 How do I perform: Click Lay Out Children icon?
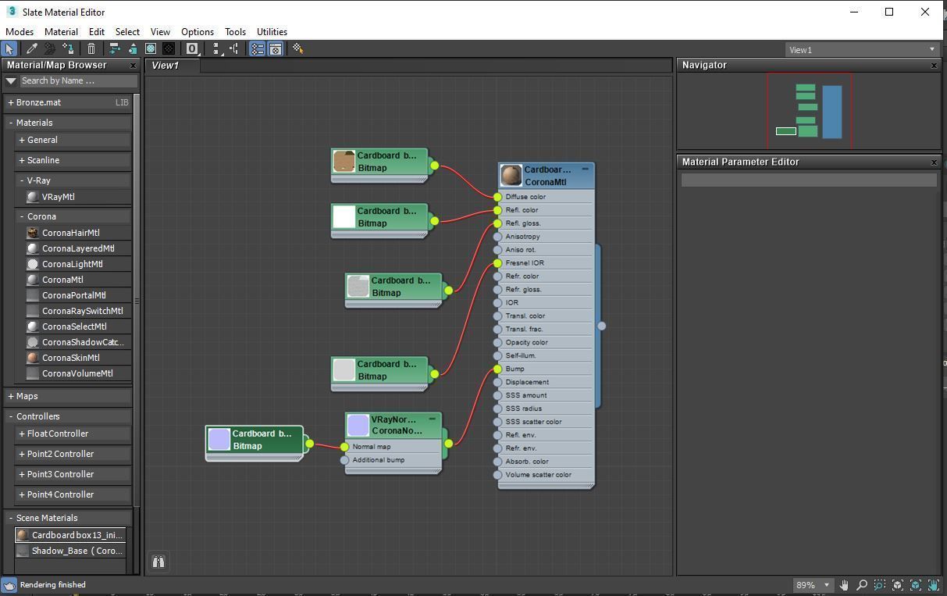234,48
